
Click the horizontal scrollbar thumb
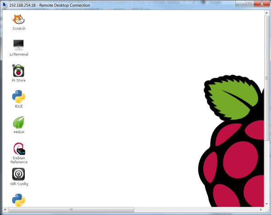(x=71, y=210)
